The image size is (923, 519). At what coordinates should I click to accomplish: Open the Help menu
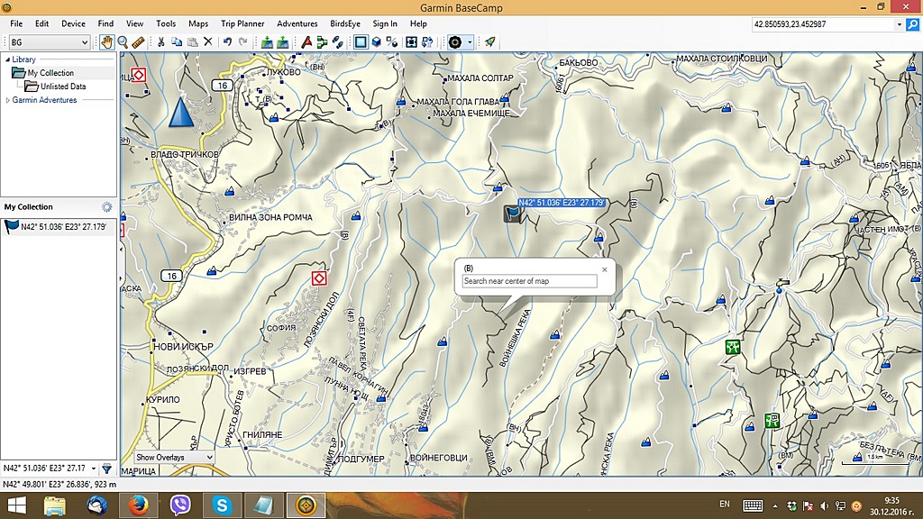click(418, 23)
